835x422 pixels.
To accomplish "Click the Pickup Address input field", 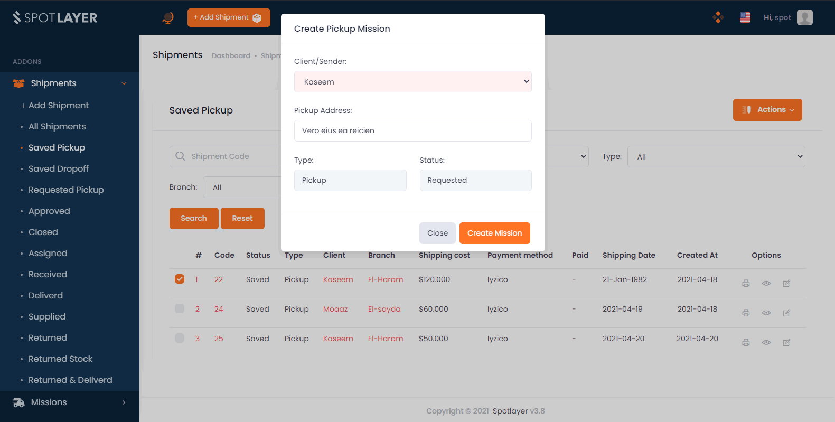I will pyautogui.click(x=413, y=131).
